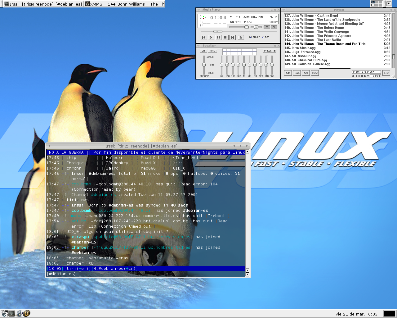Switch to XMMS window in top taskbar
397x318 pixels.
pos(124,4)
